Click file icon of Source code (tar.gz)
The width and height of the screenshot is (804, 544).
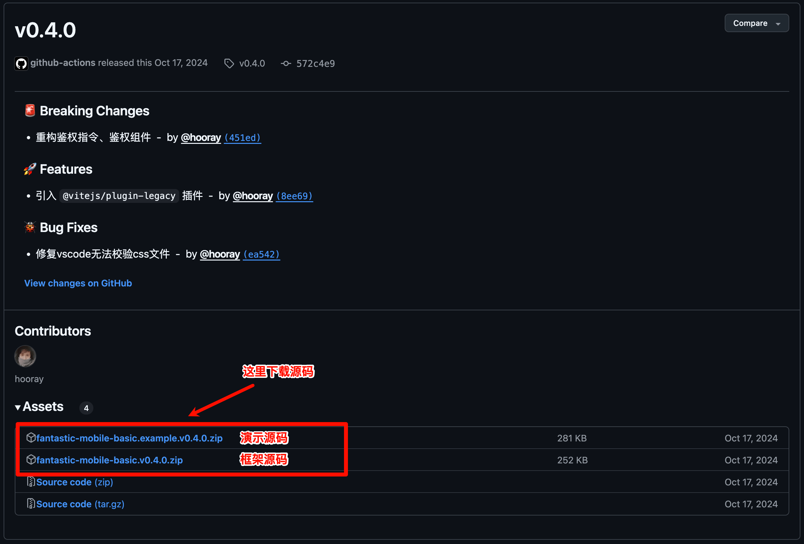[x=31, y=503]
